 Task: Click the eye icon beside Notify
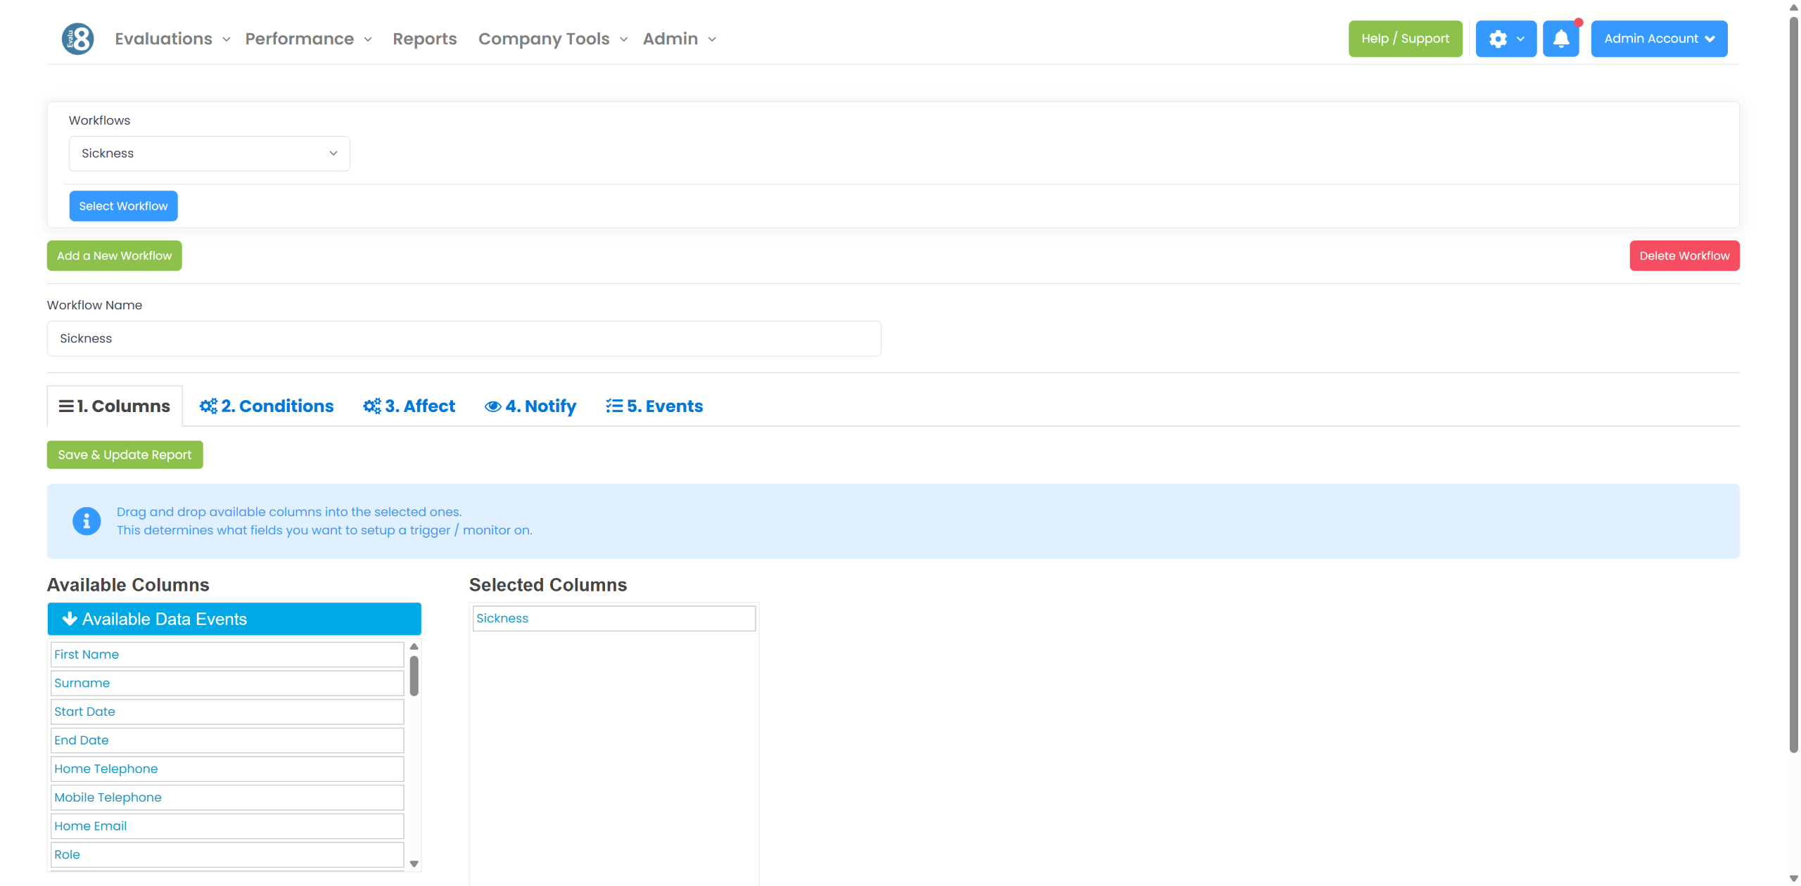[492, 406]
